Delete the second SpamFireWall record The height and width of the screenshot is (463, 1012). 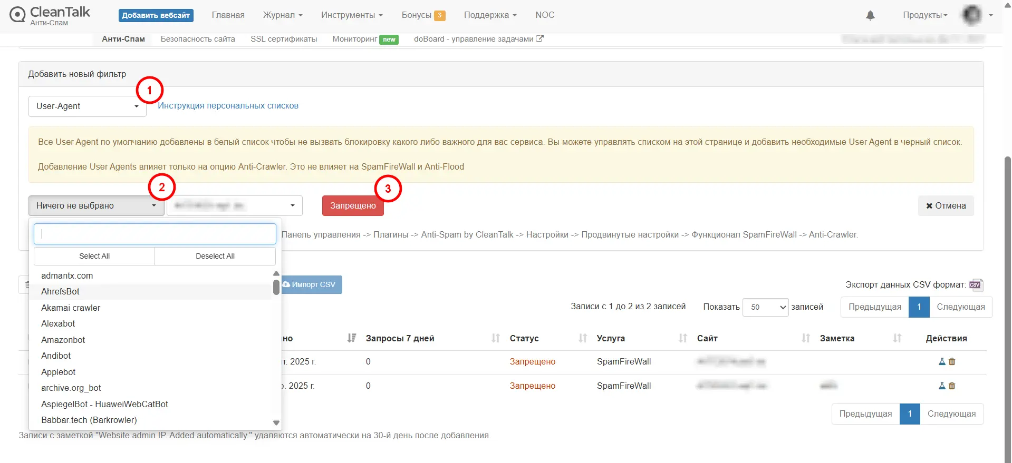pyautogui.click(x=952, y=386)
